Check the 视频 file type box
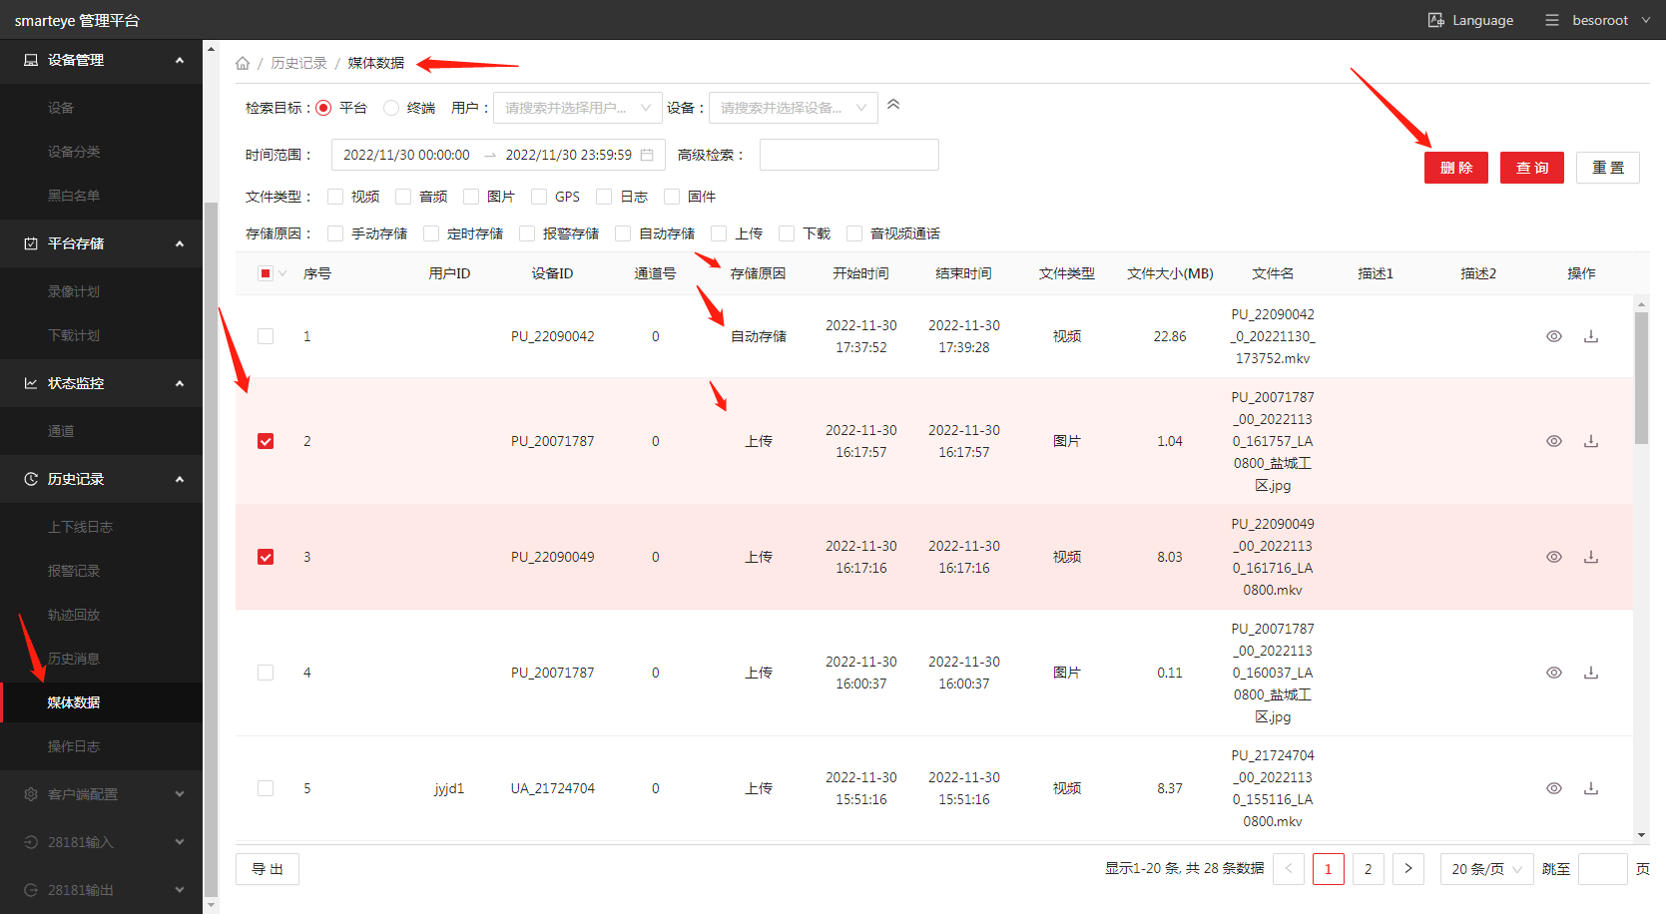This screenshot has height=914, width=1666. pos(335,197)
